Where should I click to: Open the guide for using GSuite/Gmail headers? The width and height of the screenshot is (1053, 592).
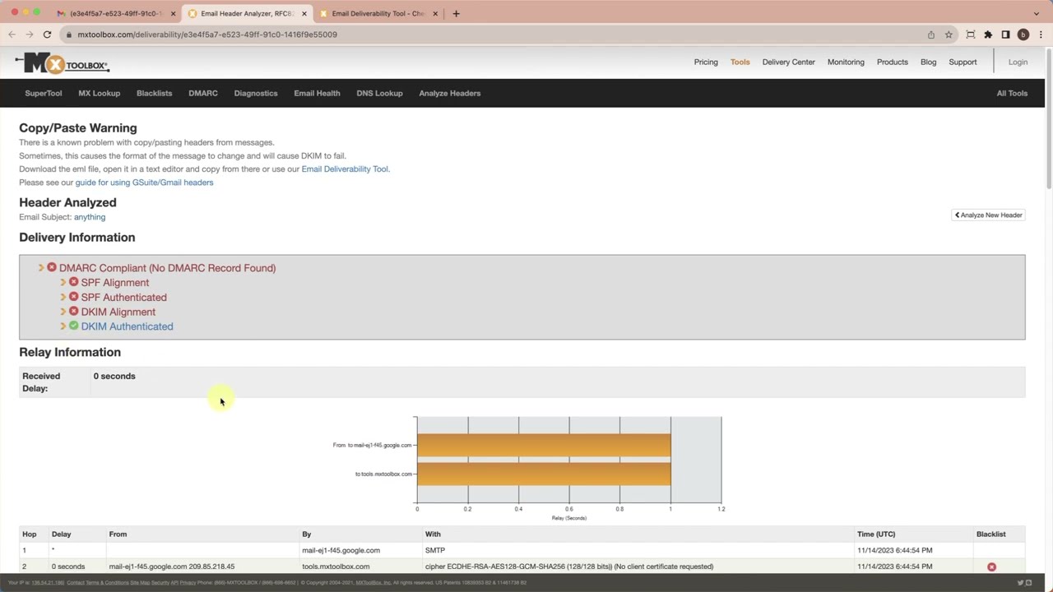pos(144,183)
